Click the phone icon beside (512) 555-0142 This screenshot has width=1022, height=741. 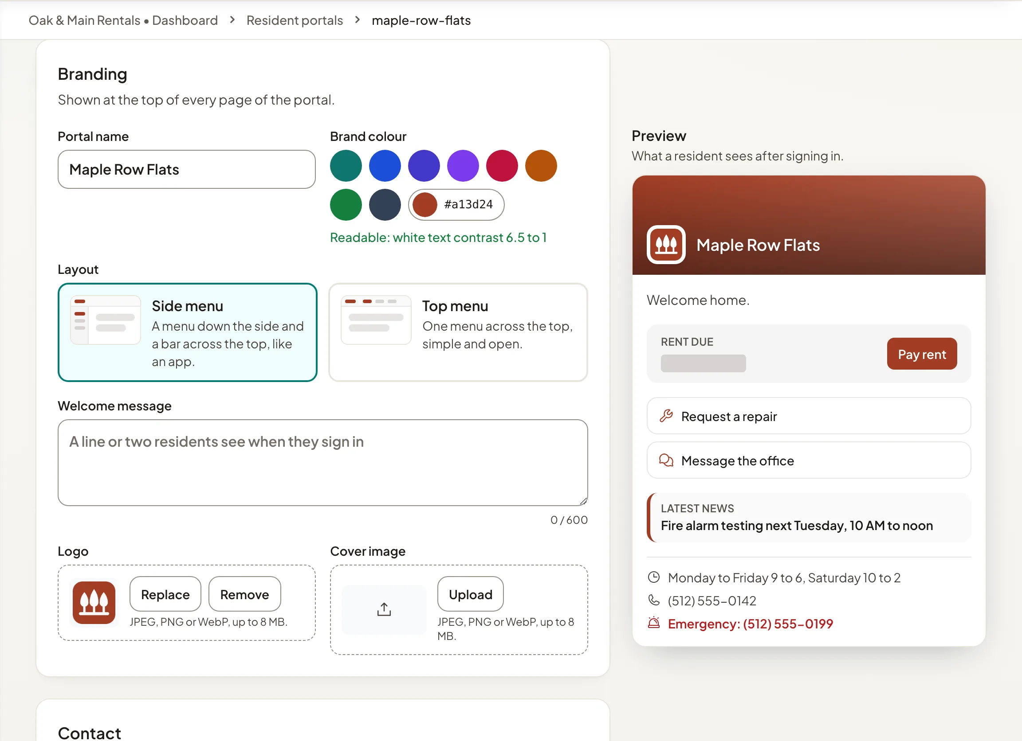tap(654, 600)
